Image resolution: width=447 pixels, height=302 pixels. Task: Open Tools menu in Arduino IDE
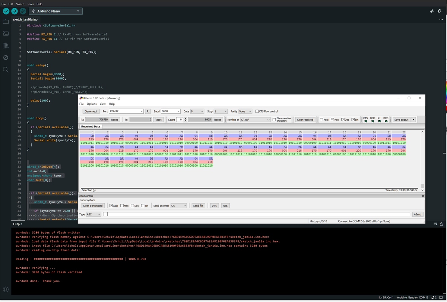pos(30,4)
